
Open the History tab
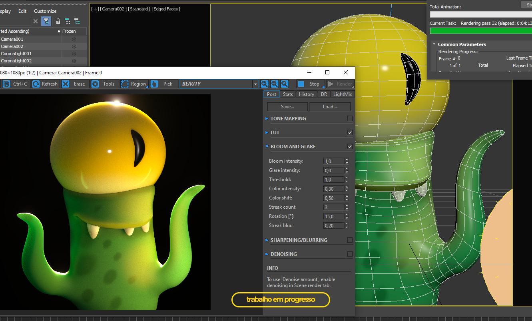coord(307,94)
